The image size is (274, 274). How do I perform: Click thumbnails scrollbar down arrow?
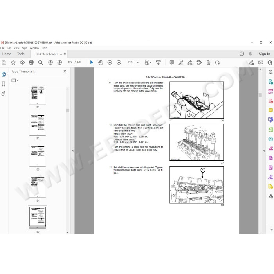point(68,232)
